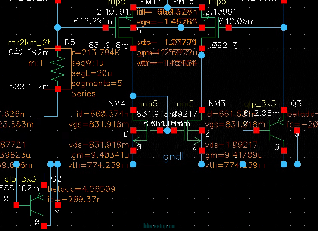Select the Q3 instance name label
This screenshot has height=231, width=318.
(296, 103)
